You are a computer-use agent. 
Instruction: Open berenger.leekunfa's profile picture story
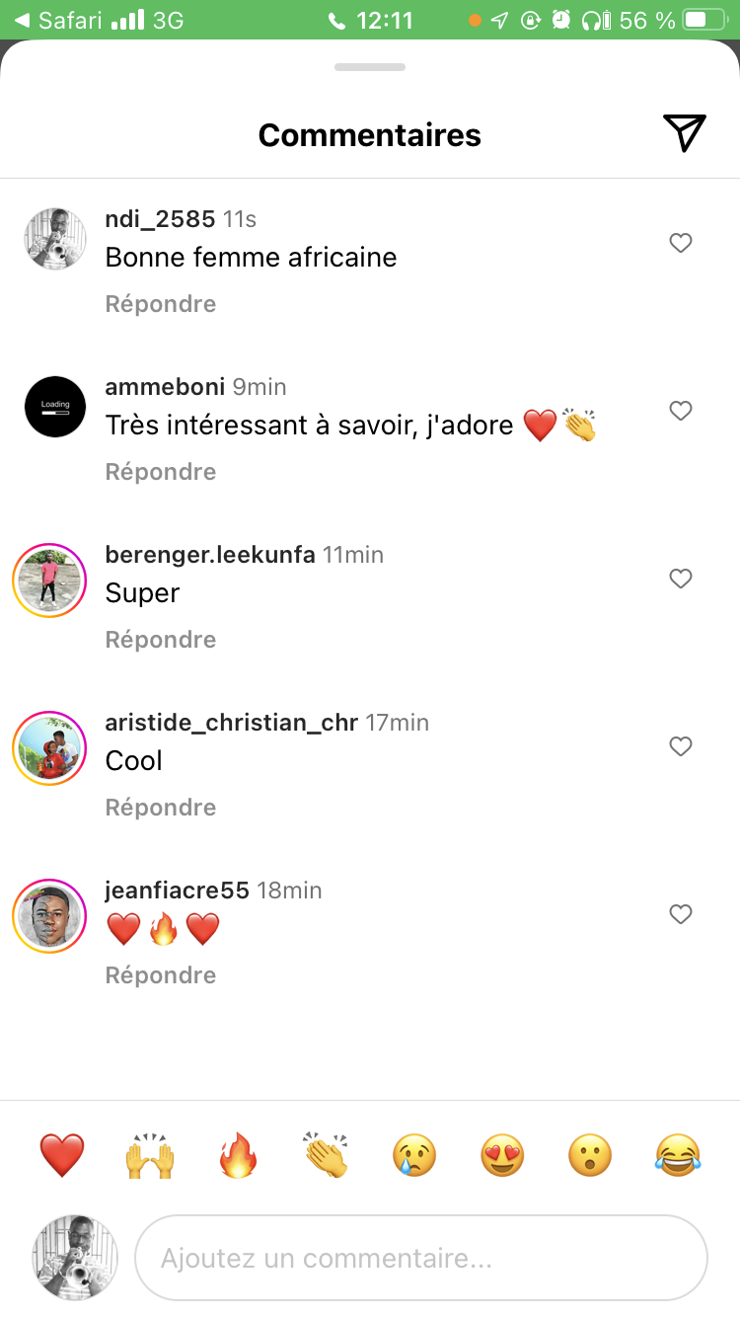coord(49,581)
